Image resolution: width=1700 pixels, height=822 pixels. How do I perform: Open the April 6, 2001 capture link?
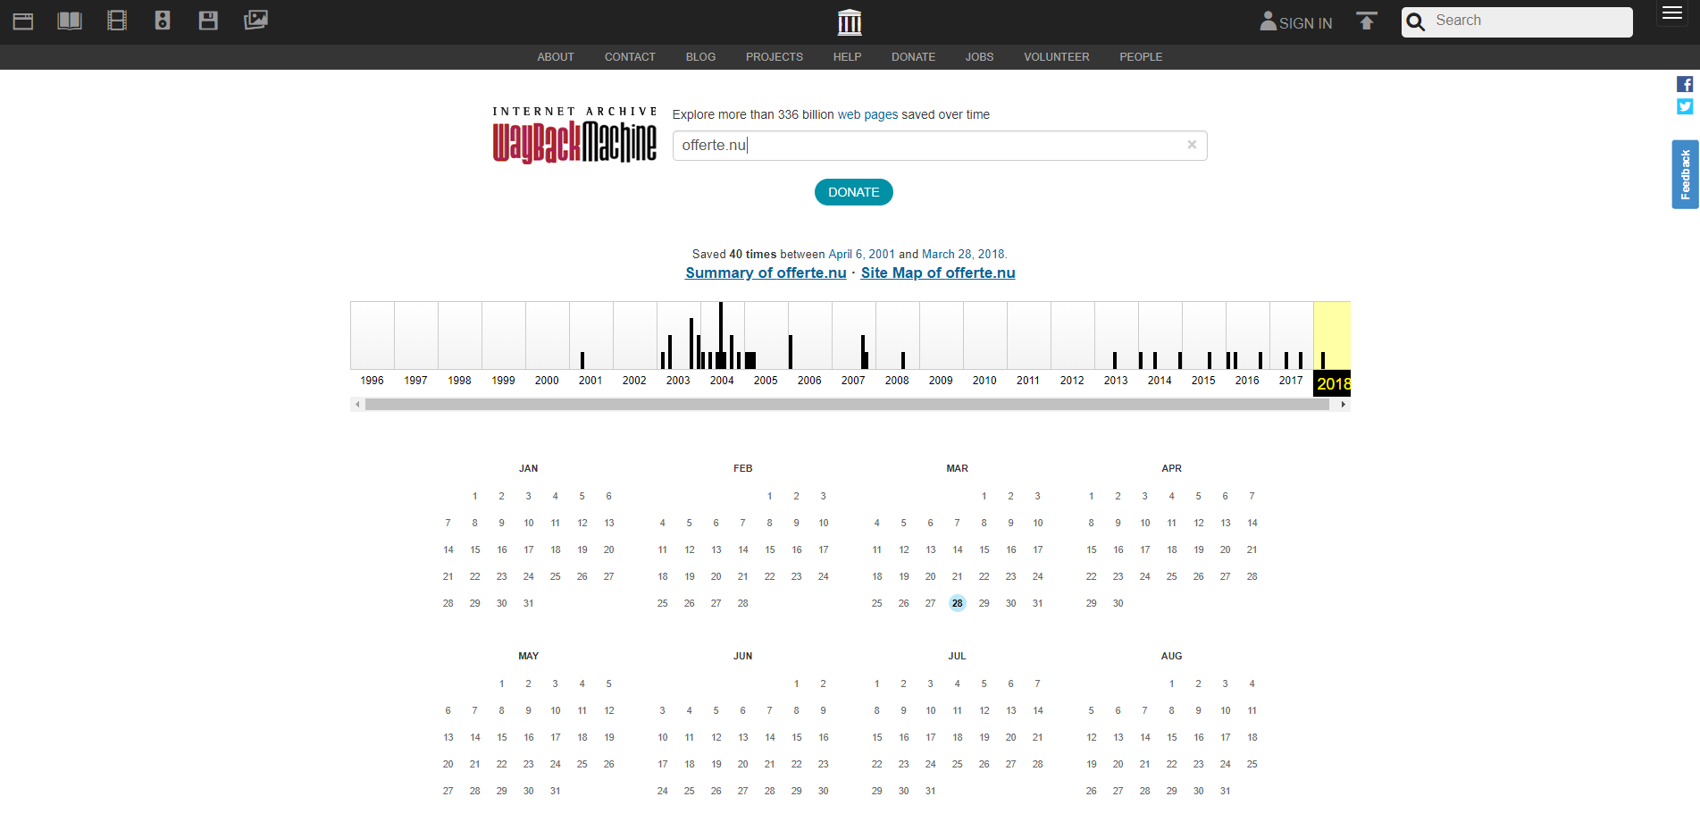[x=861, y=255]
